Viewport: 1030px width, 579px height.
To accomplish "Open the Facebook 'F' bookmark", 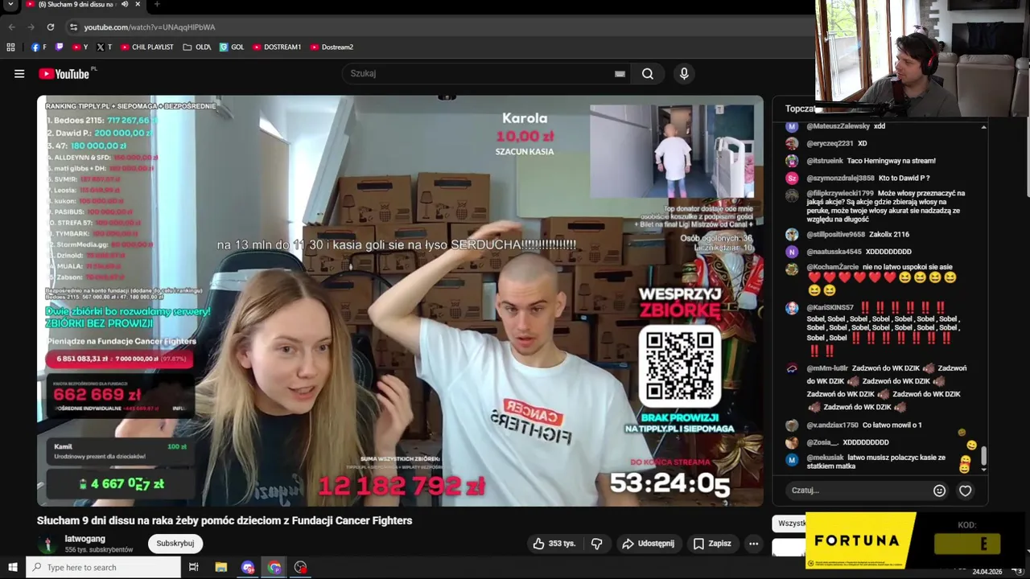I will point(39,47).
